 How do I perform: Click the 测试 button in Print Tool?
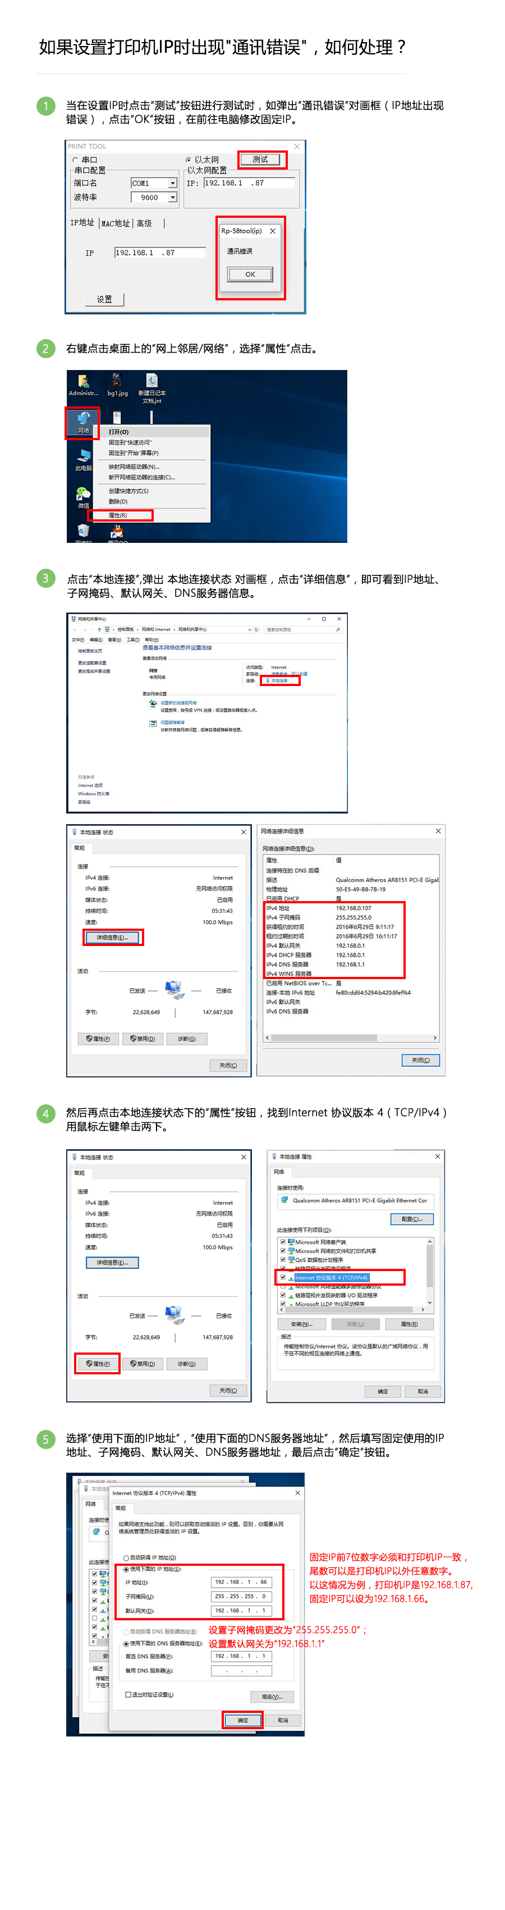(260, 159)
